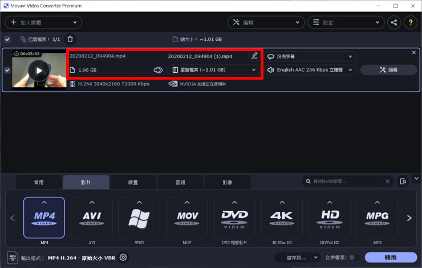Expand MP4 format presets with up chevron
The width and height of the screenshot is (422, 268).
click(44, 202)
